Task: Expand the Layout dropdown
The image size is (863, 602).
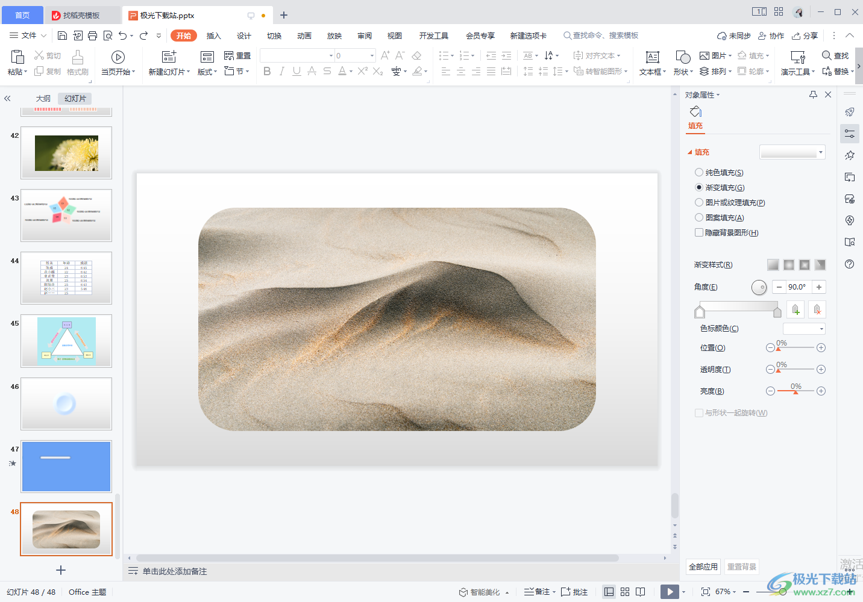Action: (x=207, y=72)
